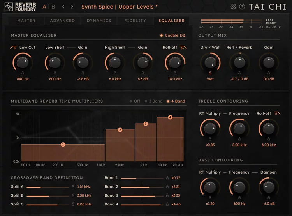Go to next preset arrow
The image size is (292, 216).
click(72, 7)
